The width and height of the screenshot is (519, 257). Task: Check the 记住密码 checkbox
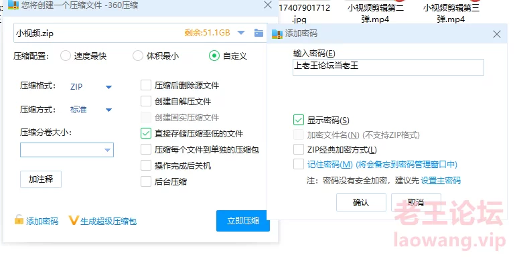(x=299, y=164)
